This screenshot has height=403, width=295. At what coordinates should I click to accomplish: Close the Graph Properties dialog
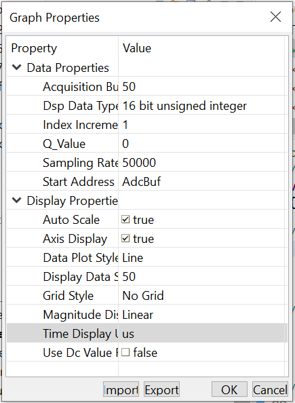pyautogui.click(x=275, y=17)
